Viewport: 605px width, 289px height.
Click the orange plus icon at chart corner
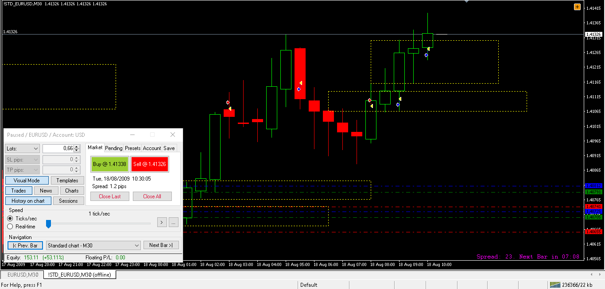pos(577,7)
